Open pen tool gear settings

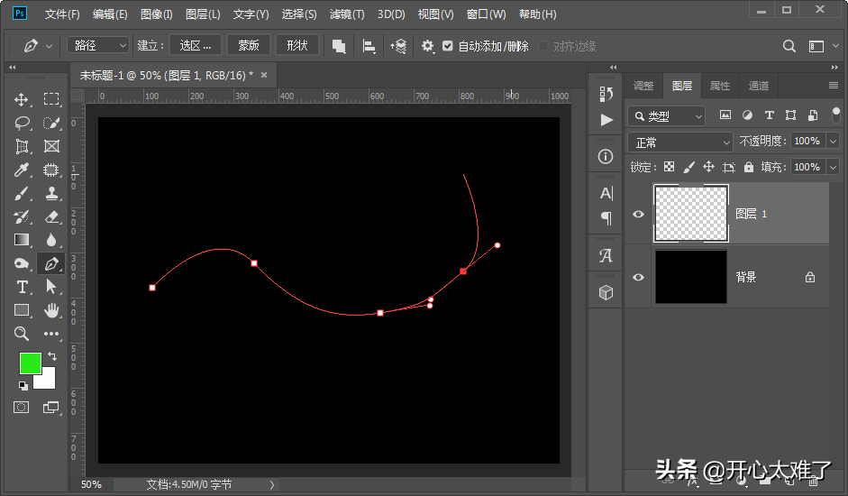tap(428, 47)
